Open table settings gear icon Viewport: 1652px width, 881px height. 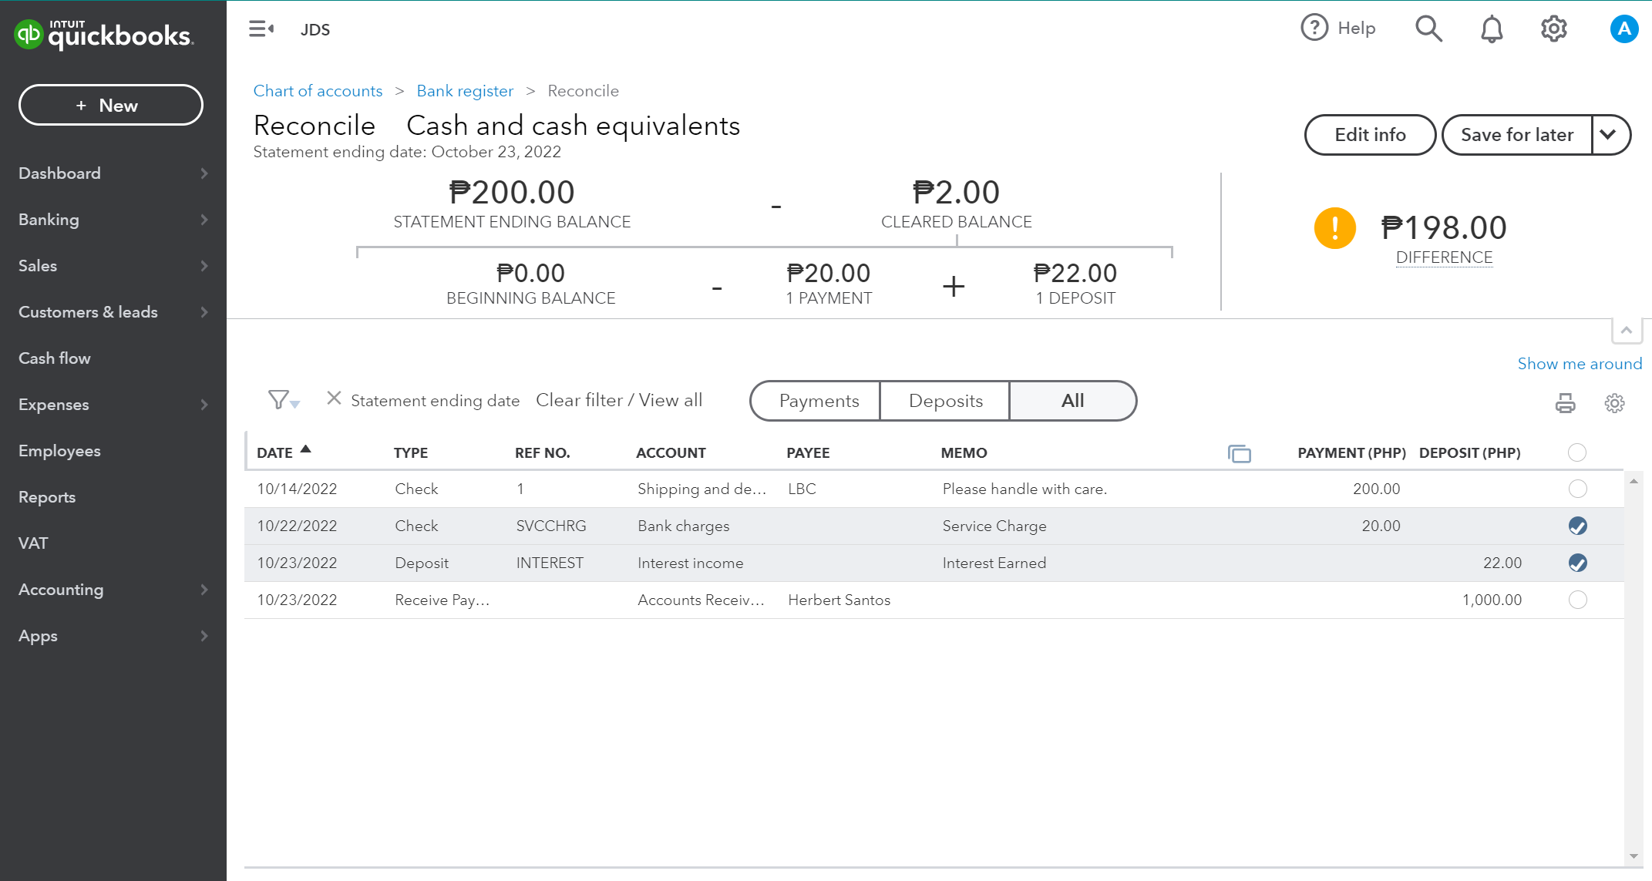(x=1614, y=403)
